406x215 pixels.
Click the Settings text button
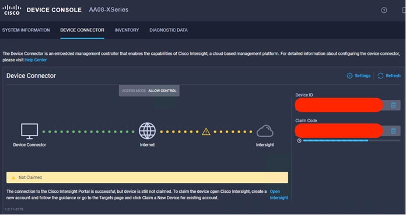click(x=362, y=76)
